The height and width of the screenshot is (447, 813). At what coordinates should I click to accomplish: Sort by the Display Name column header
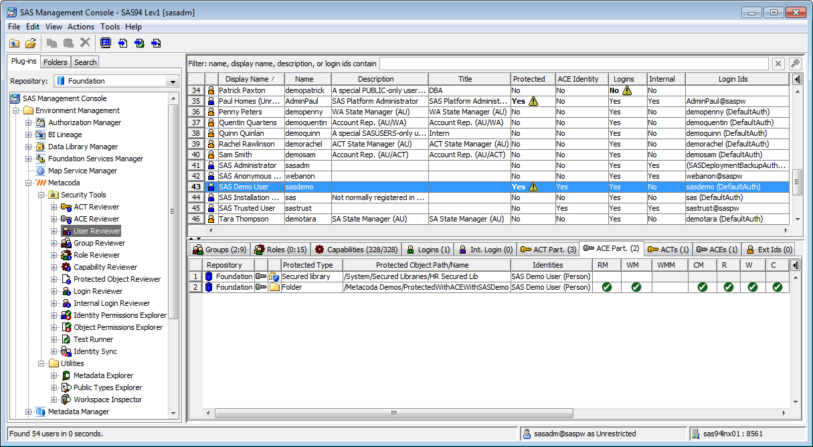point(251,79)
